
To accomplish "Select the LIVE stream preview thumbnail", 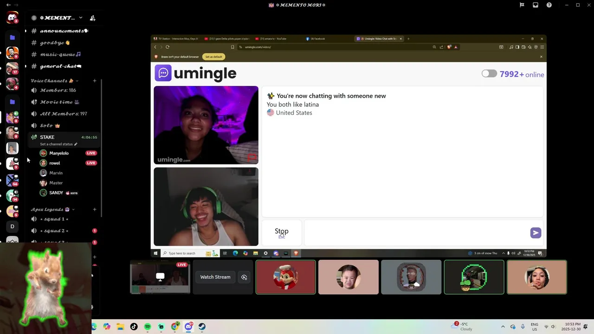I will point(160,277).
